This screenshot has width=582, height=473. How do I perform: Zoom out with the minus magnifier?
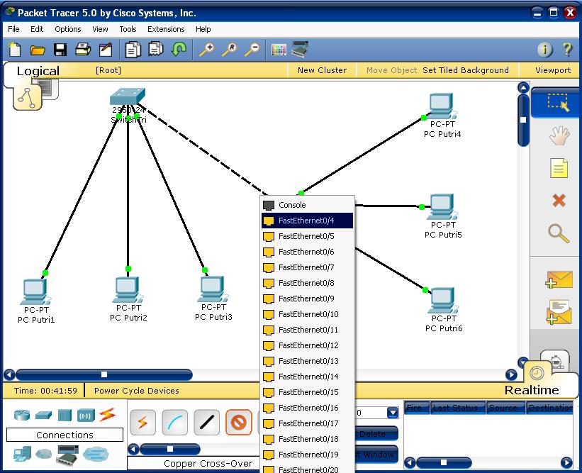pos(252,50)
